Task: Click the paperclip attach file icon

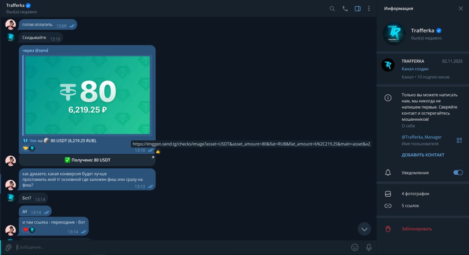Action: click(8, 247)
